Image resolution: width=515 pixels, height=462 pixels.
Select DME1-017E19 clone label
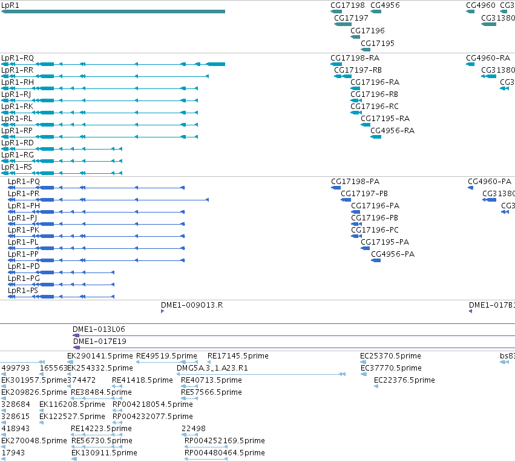[x=100, y=342]
